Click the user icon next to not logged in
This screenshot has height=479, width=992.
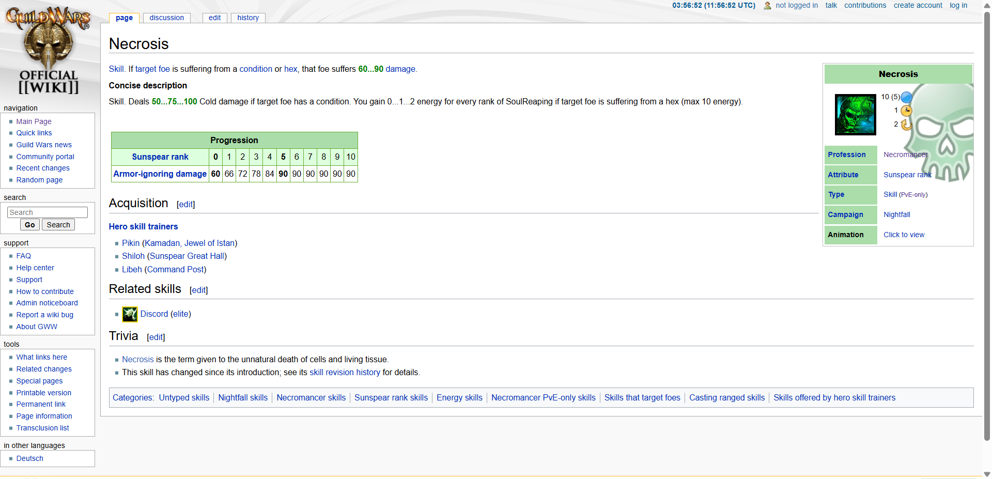click(767, 6)
